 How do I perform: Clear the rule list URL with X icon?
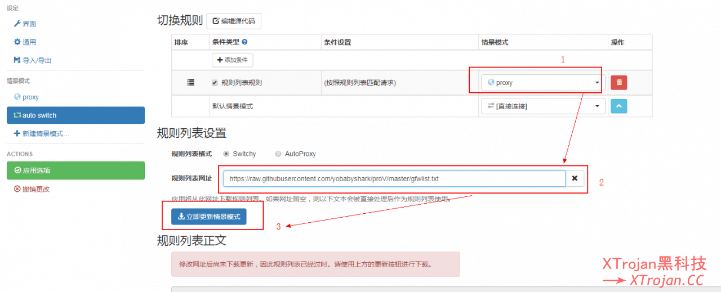pos(575,178)
